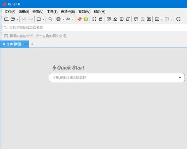
Task: Select the 1 新标签 tab
Action: pyautogui.click(x=14, y=44)
